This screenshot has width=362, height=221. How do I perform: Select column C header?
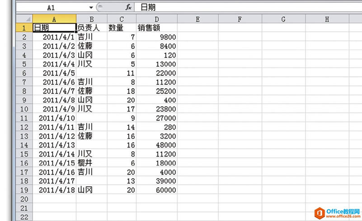click(x=122, y=19)
